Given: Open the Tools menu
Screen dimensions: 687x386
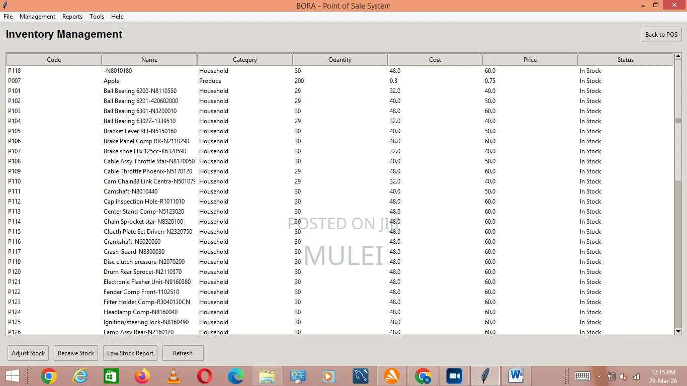Looking at the screenshot, I should click(97, 17).
